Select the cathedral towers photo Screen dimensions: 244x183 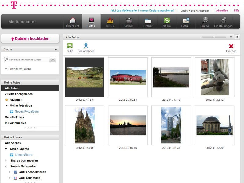[85, 125]
